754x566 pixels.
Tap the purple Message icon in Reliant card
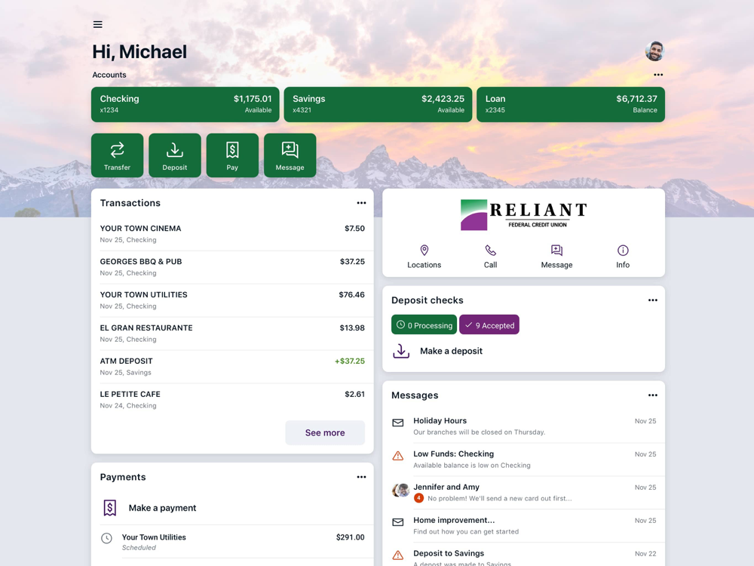557,251
